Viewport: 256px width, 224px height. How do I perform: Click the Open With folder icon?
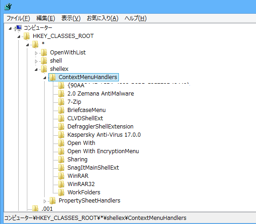point(61,143)
